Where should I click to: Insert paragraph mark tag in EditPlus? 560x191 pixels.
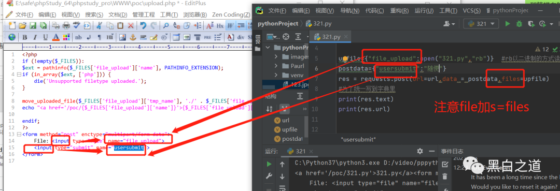pyautogui.click(x=99, y=37)
